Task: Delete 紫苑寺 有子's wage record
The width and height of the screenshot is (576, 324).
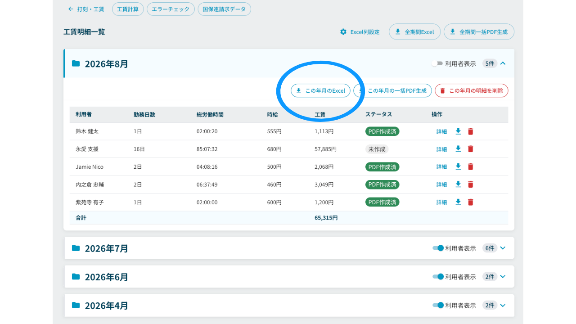Action: tap(471, 202)
